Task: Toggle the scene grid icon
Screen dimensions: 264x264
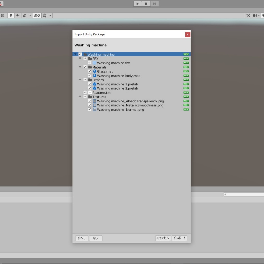Action: click(x=44, y=15)
